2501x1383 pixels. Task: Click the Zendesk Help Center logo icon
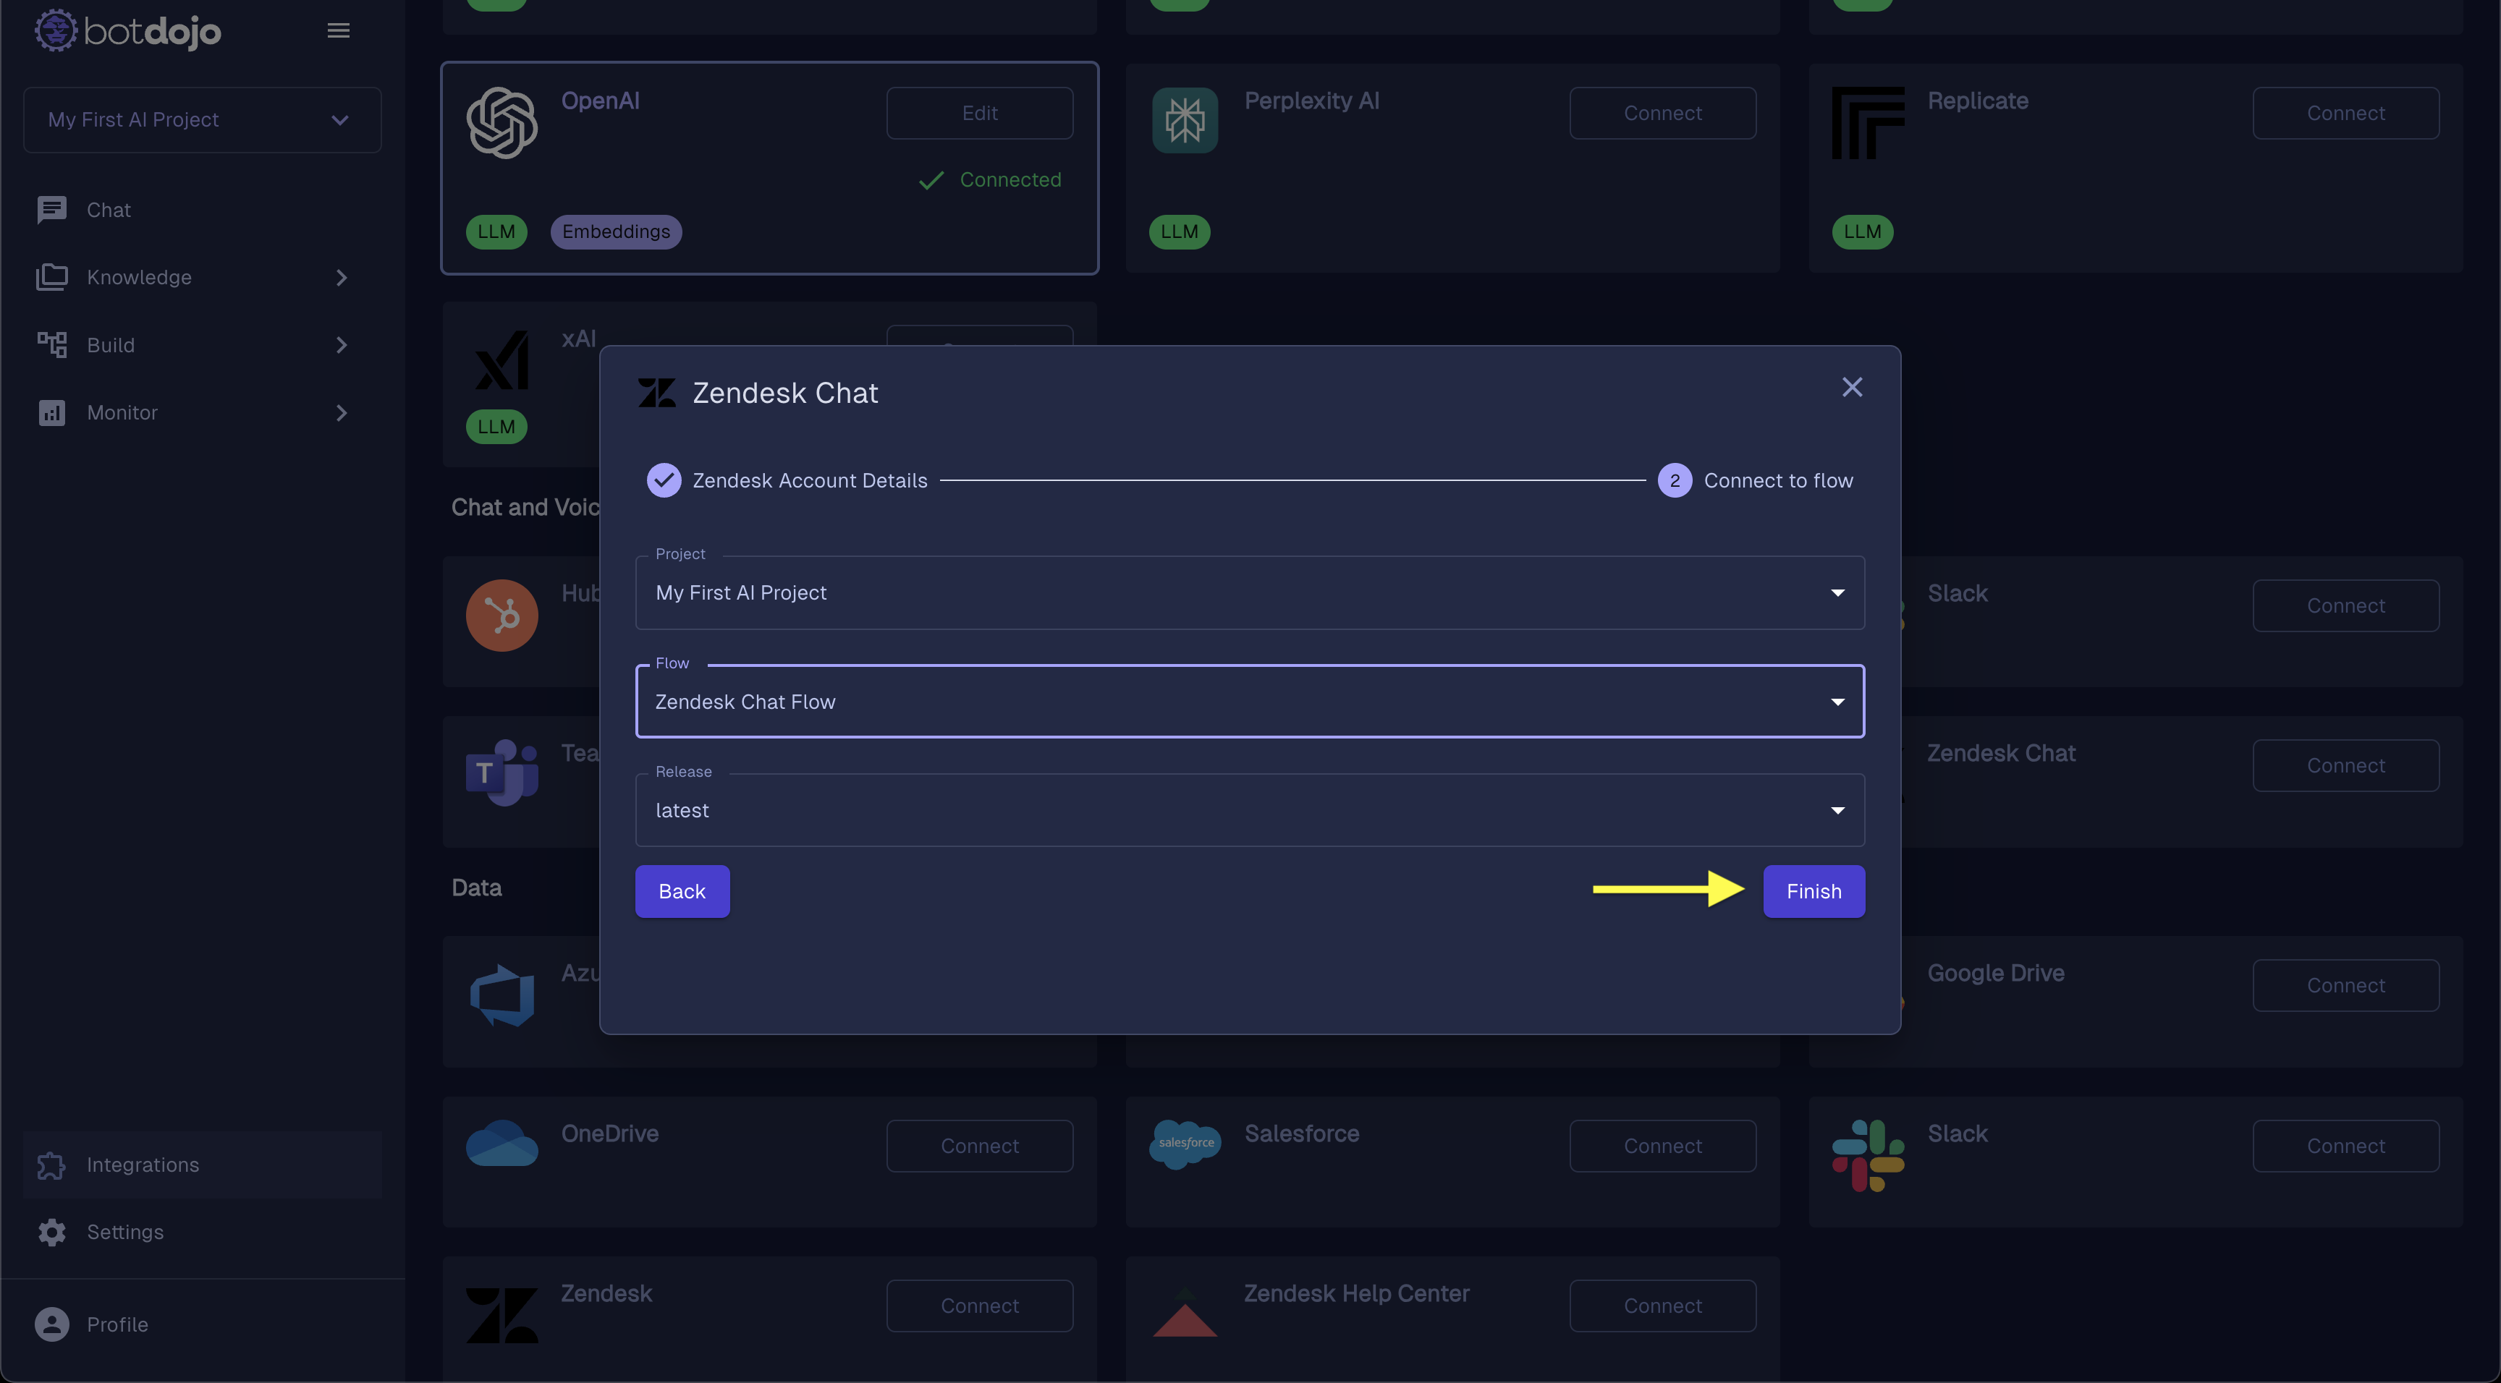1185,1312
